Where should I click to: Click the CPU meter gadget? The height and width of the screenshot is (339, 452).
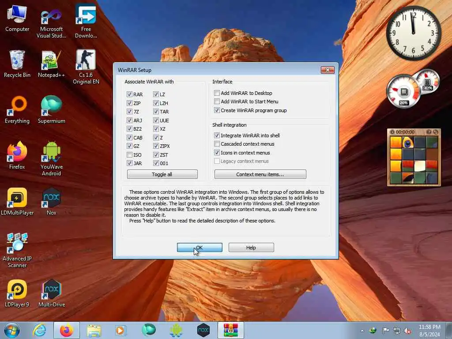point(403,92)
